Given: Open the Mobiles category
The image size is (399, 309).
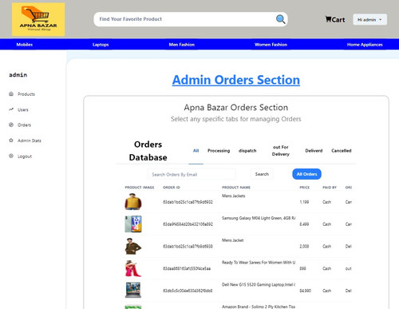Looking at the screenshot, I should tap(25, 45).
